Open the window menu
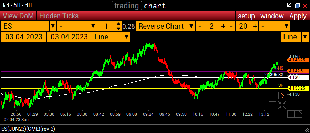The image size is (310, 133). coord(272,16)
